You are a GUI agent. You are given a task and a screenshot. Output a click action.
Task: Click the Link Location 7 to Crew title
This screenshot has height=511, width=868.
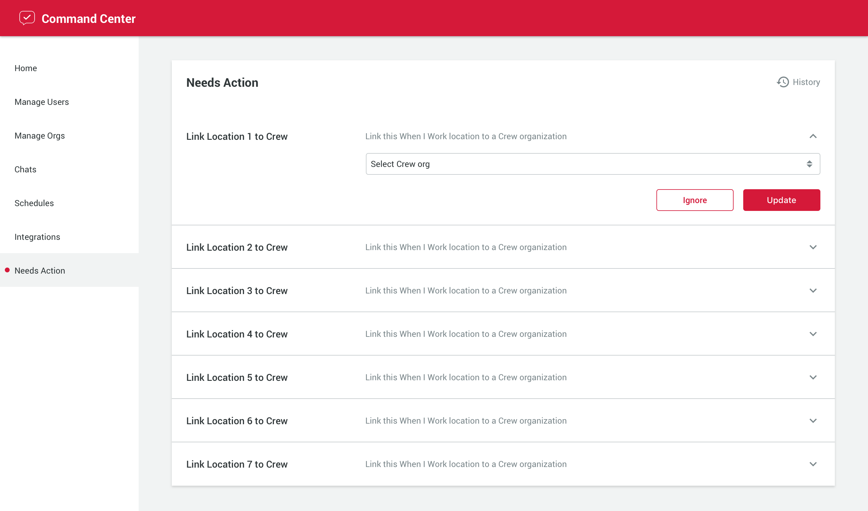tap(237, 464)
